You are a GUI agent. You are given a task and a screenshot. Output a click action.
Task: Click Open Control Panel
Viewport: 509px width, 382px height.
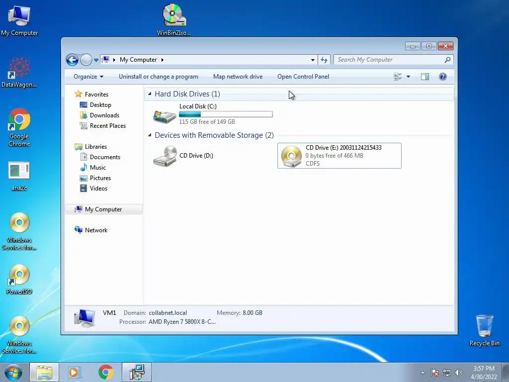(303, 77)
